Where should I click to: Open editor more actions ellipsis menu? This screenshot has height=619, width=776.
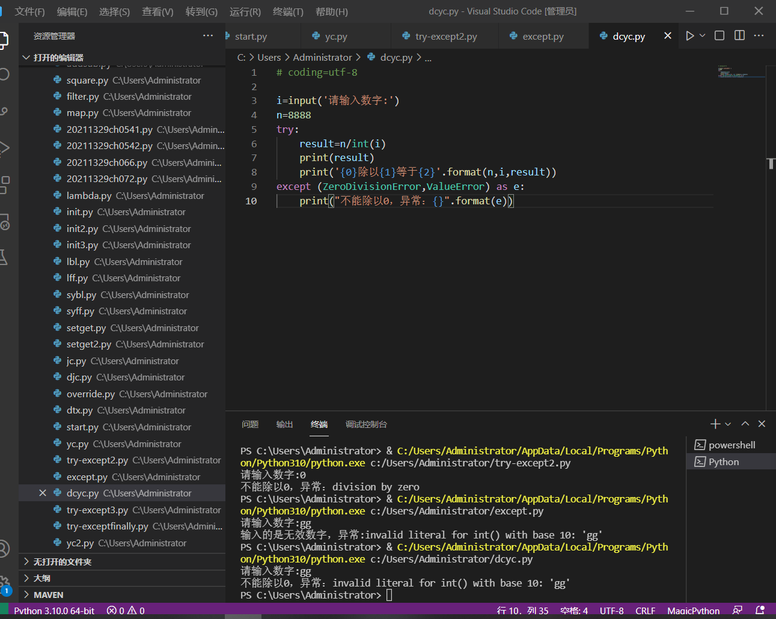click(x=759, y=36)
